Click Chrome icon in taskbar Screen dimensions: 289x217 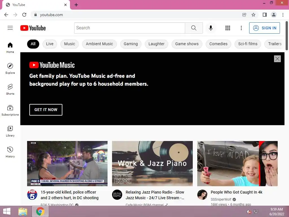click(40, 211)
